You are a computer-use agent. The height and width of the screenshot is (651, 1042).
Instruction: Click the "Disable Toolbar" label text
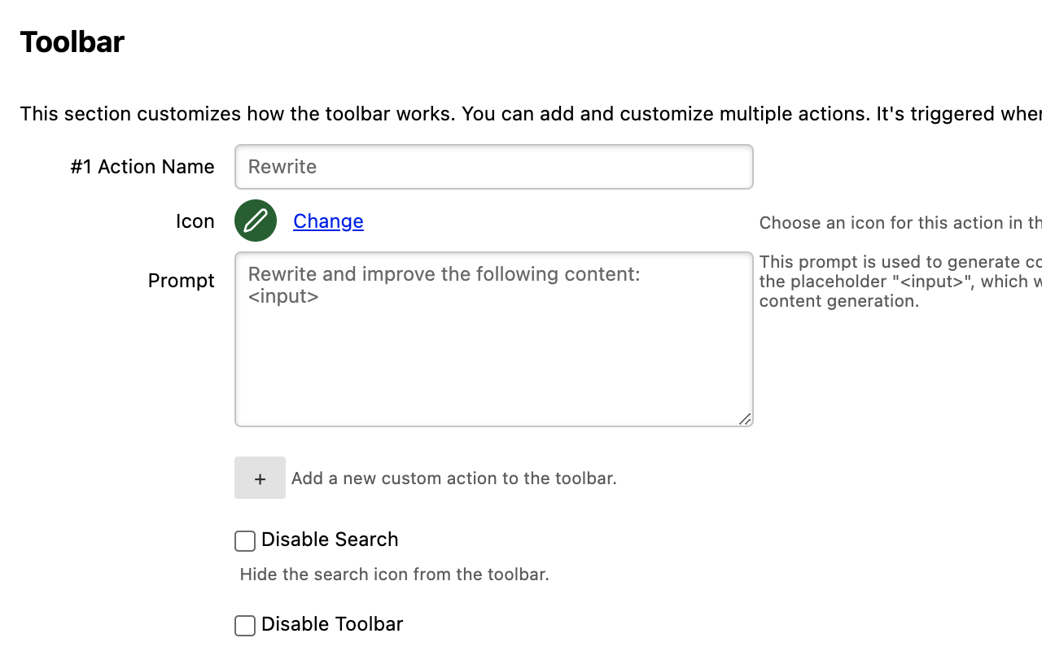coord(332,624)
